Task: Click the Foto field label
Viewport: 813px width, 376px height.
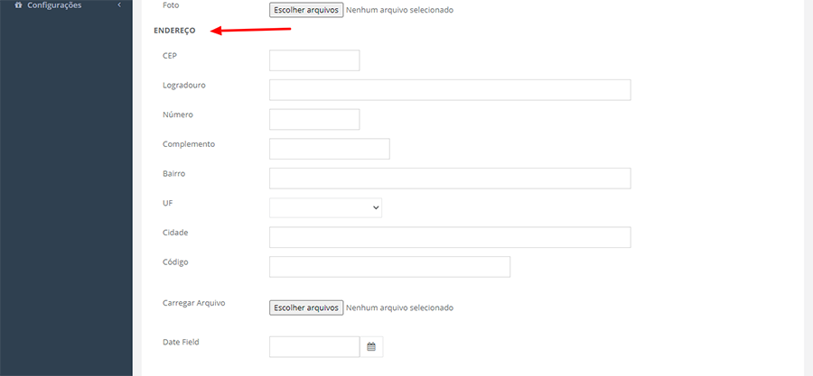Action: [171, 5]
